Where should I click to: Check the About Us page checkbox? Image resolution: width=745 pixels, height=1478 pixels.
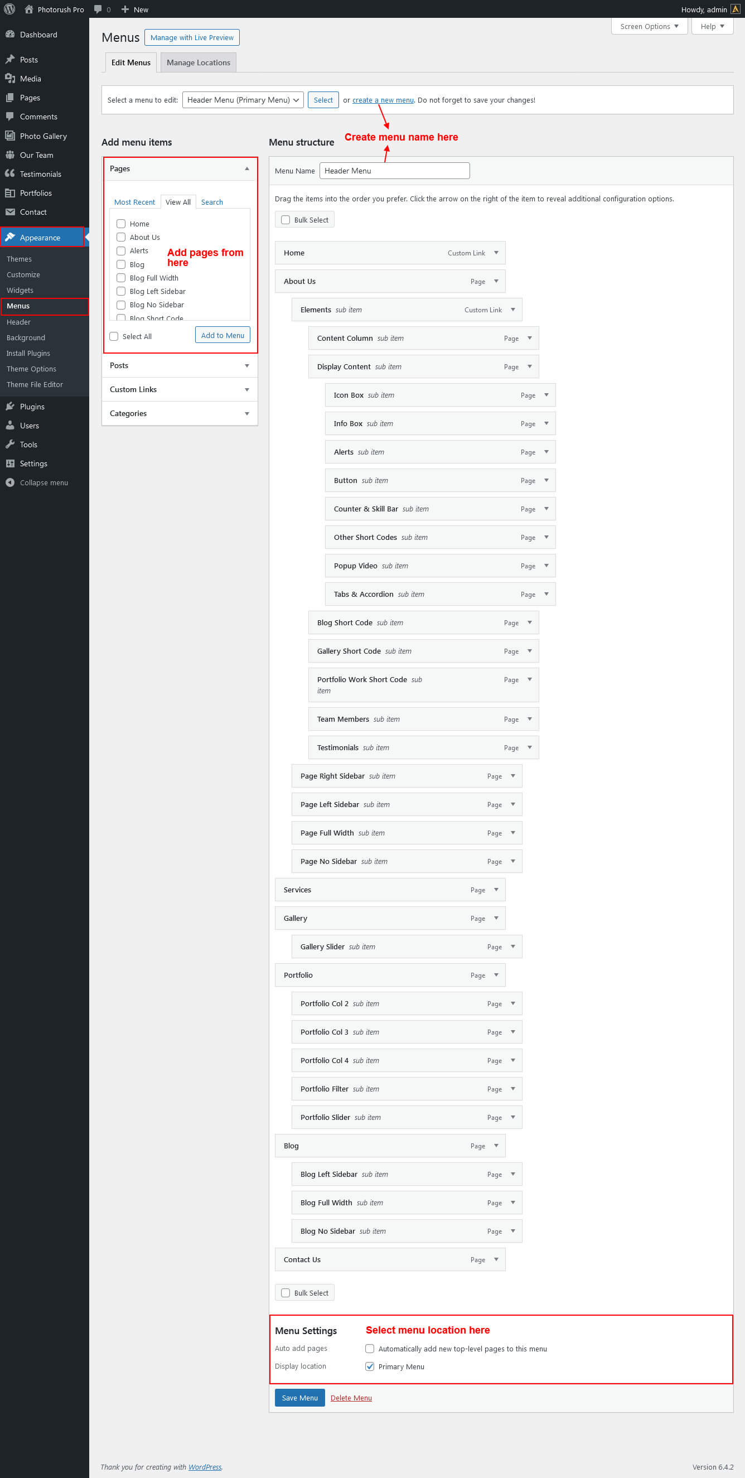121,237
